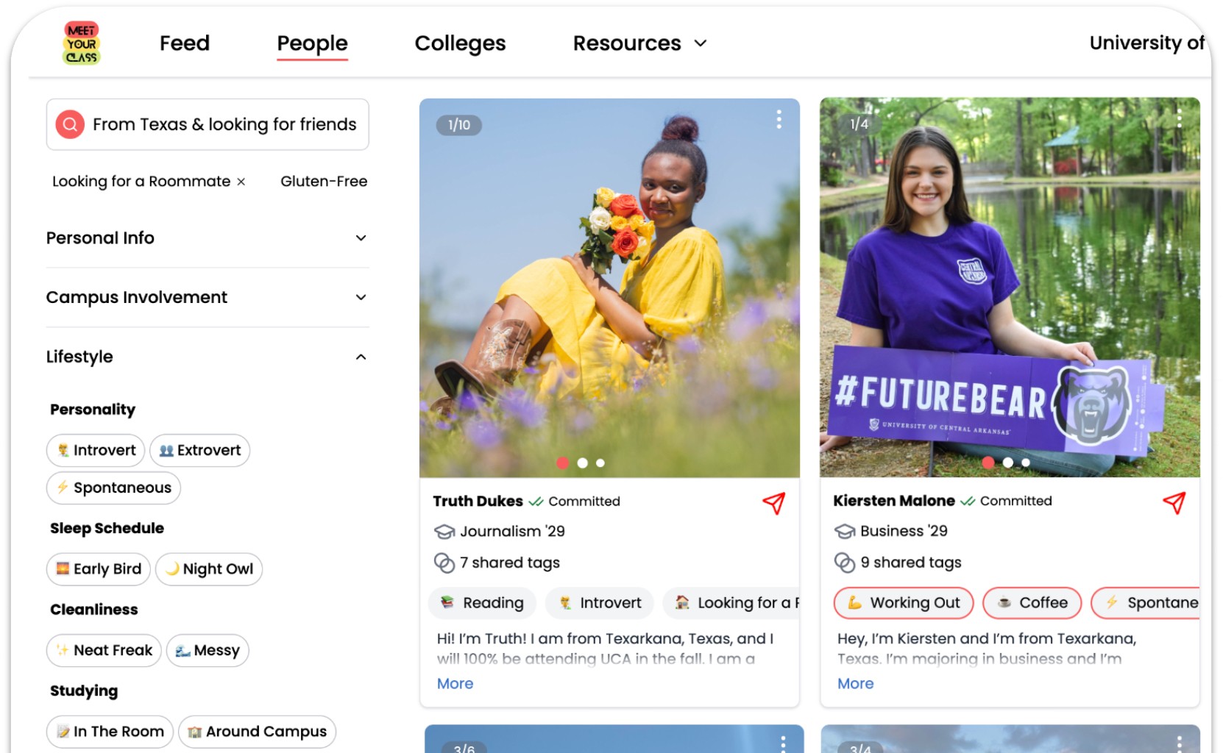The width and height of the screenshot is (1223, 753).
Task: Select the second photo dot on Kiersten Malone photo
Action: click(1008, 463)
